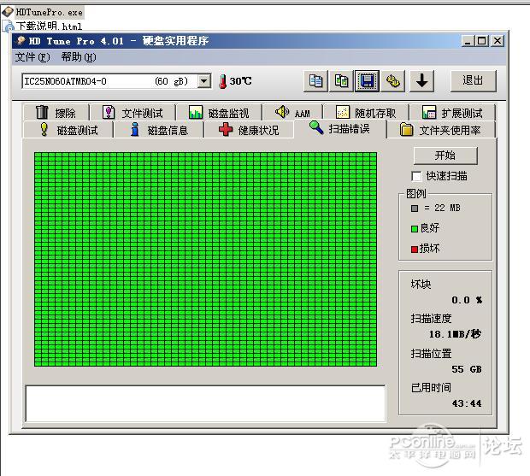
Task: Enable the 快速扫描 quick scan checkbox
Action: click(416, 176)
